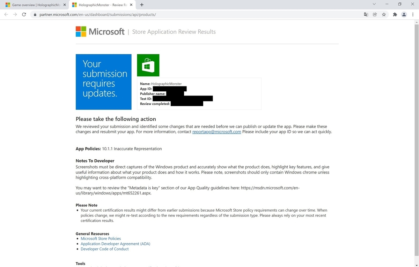The width and height of the screenshot is (419, 267).
Task: Close the HolographicMonster Review tab
Action: tap(131, 5)
